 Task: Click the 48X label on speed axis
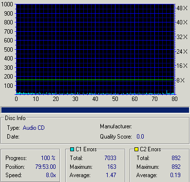[x=182, y=8]
